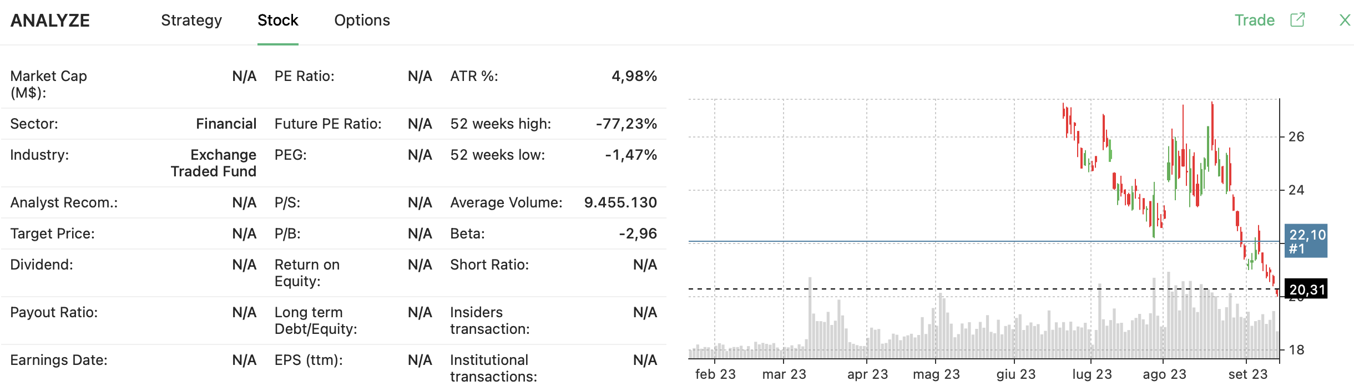Click the horizontal blue line on the chart
Image resolution: width=1354 pixels, height=386 pixels.
point(888,241)
